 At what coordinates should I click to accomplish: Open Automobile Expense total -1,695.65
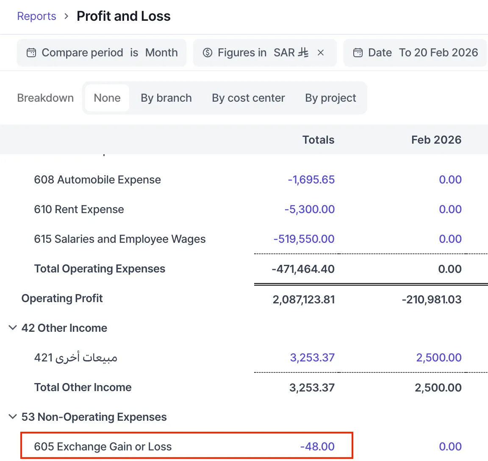coord(311,180)
